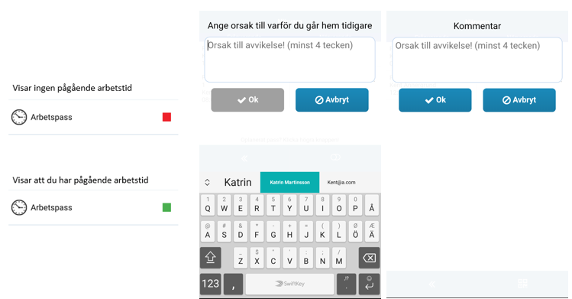Cancel the early-leave reason dialog with Avbryt
Screen dimensions: 572x299
tap(332, 99)
